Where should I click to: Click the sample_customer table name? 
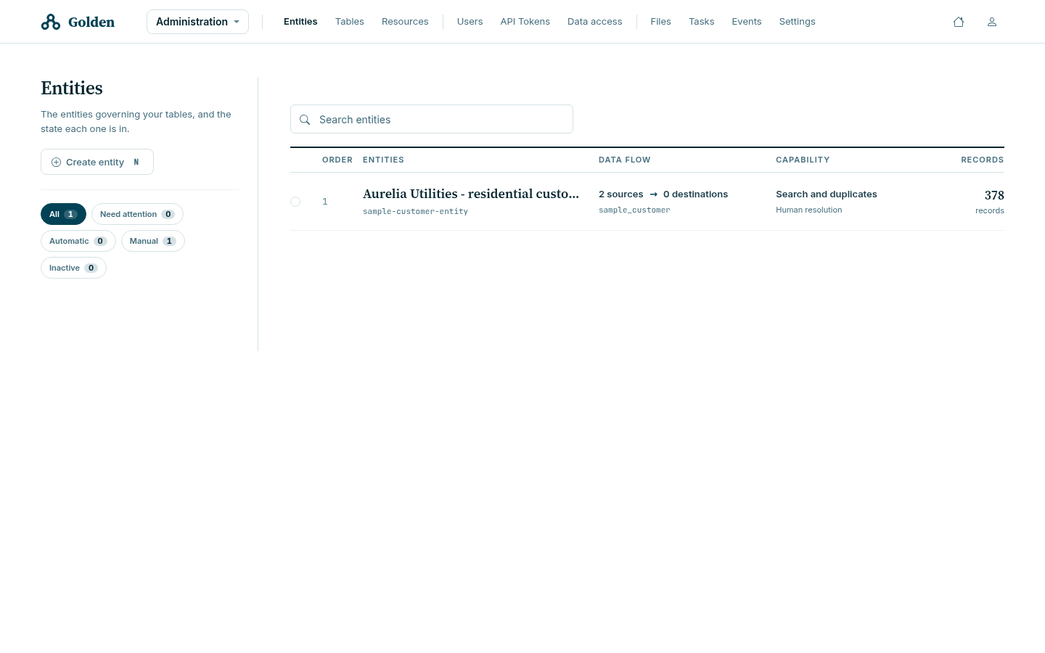(634, 210)
